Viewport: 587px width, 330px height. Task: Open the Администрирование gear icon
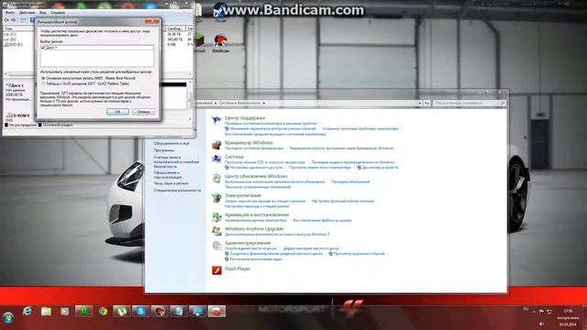tap(216, 246)
